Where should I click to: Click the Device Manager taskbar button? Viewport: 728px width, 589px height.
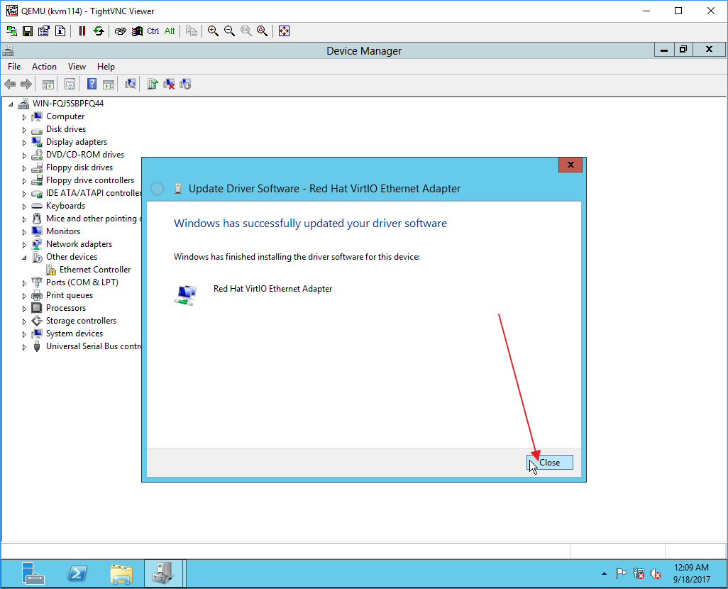tap(162, 573)
